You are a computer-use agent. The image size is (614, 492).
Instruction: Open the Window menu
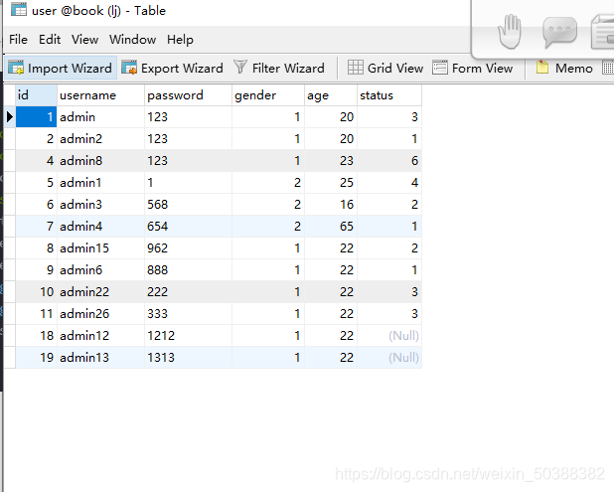point(132,40)
